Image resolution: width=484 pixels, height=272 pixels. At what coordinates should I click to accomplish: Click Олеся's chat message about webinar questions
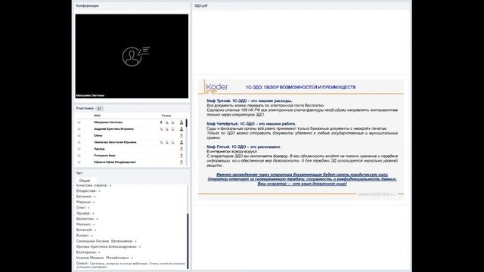click(131, 265)
